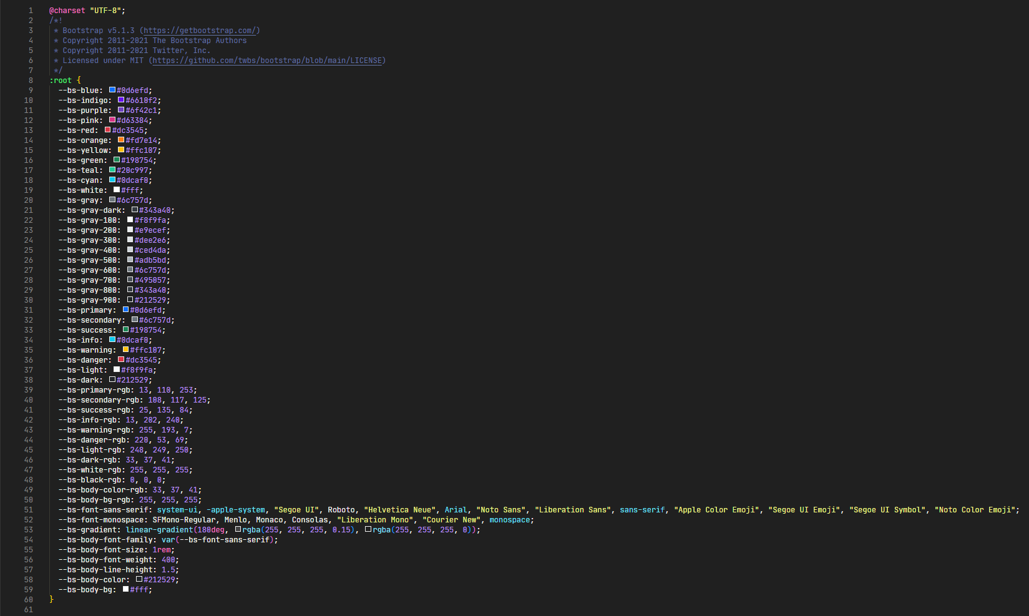This screenshot has width=1029, height=616.
Task: Click the --bs-font-sans-serif property name
Action: [103, 510]
